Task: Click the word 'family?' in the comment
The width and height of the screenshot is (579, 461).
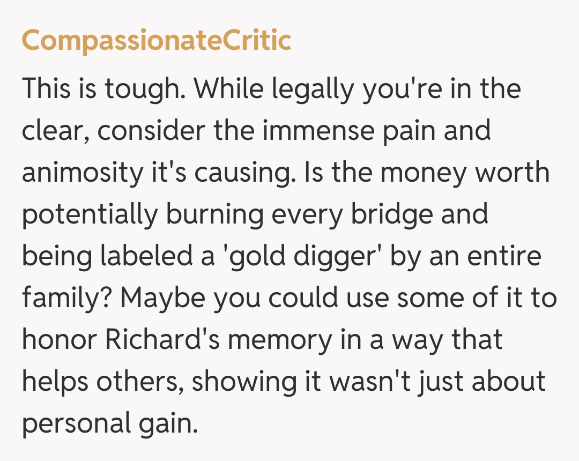Action: 66,298
